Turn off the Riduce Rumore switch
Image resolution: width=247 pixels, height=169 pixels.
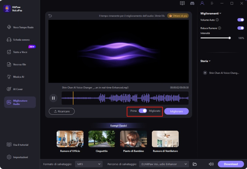tap(241, 28)
